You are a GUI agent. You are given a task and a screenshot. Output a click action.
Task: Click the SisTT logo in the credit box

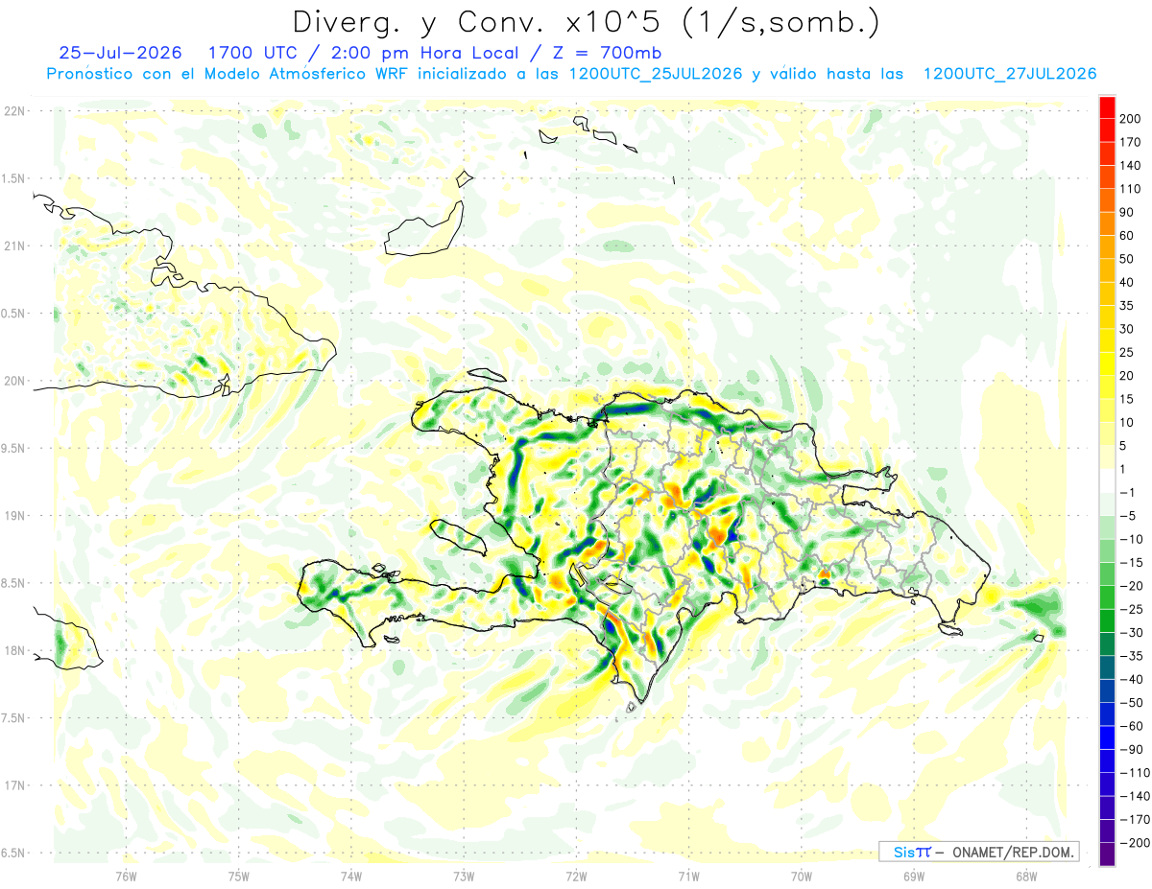pos(911,852)
